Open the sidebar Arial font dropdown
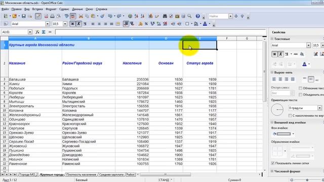 pos(308,45)
